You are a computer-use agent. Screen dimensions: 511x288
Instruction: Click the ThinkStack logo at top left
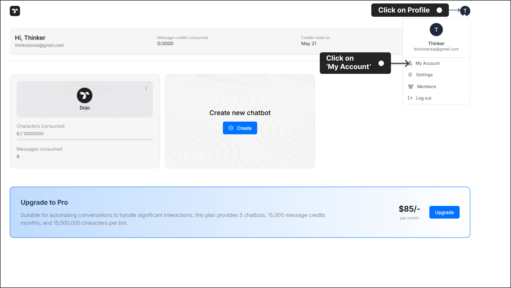click(15, 11)
